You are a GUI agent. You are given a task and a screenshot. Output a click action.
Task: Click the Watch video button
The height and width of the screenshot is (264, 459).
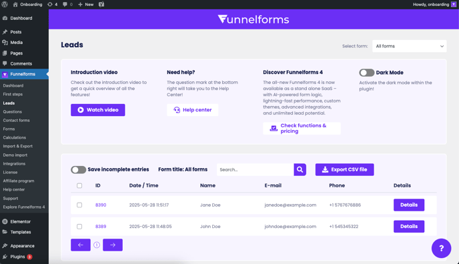click(98, 110)
